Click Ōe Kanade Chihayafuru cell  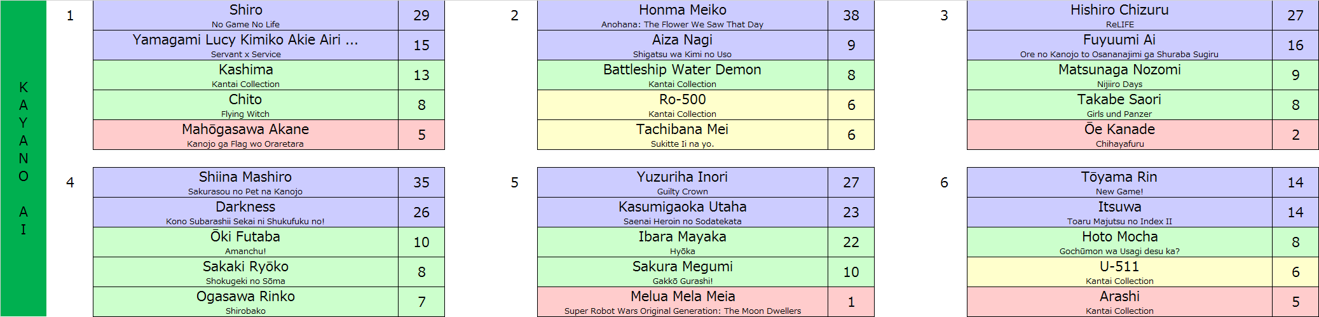pyautogui.click(x=1119, y=135)
